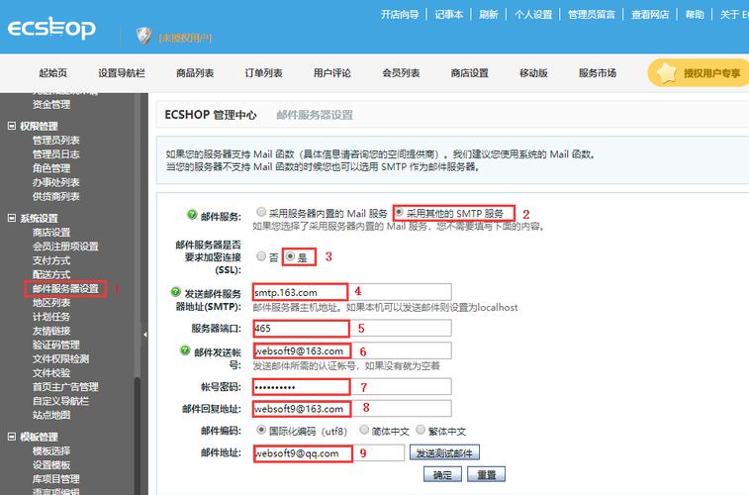The width and height of the screenshot is (749, 495).
Task: Open 配送方式 in the sidebar
Action: pos(51,274)
